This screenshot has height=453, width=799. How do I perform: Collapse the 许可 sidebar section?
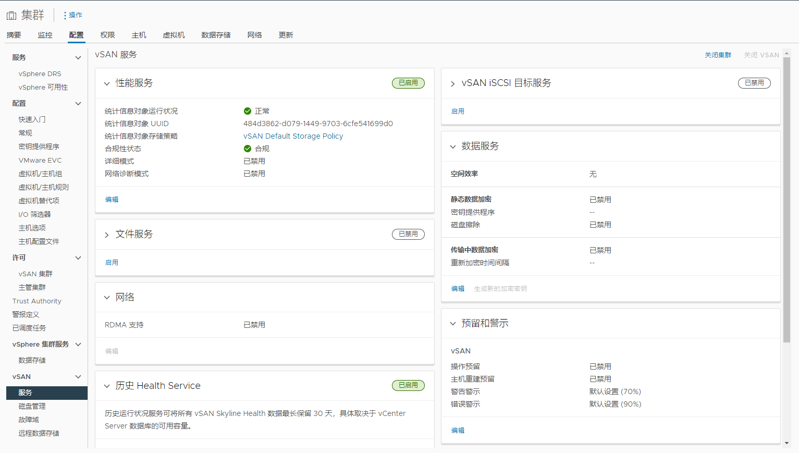(x=78, y=258)
